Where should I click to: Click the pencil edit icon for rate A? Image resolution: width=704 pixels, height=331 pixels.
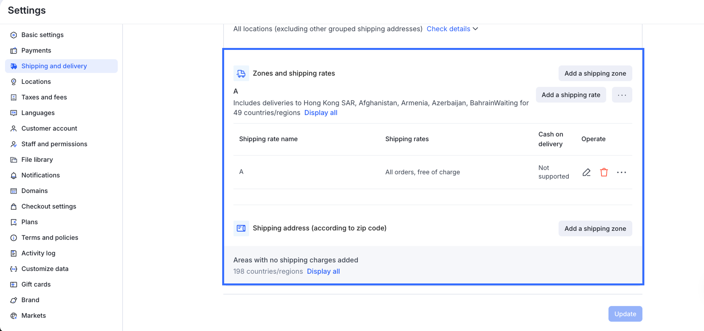(586, 172)
